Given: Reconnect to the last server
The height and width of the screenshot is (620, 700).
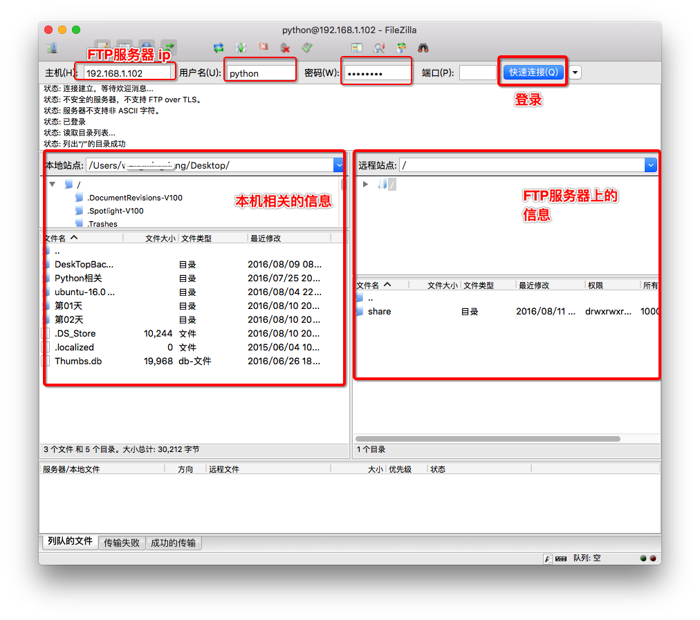Looking at the screenshot, I should tap(307, 48).
